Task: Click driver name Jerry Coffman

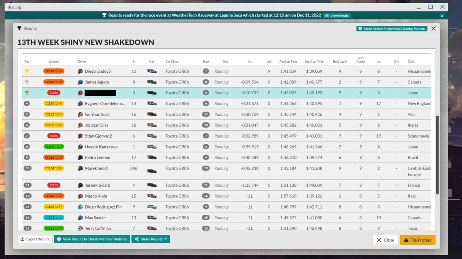Action: coord(98,228)
